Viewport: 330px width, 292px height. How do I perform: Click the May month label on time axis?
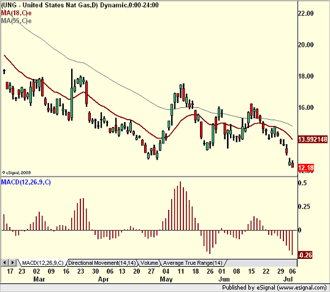[x=166, y=279]
